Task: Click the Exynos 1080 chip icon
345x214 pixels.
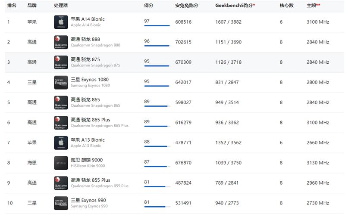Action: (61, 82)
